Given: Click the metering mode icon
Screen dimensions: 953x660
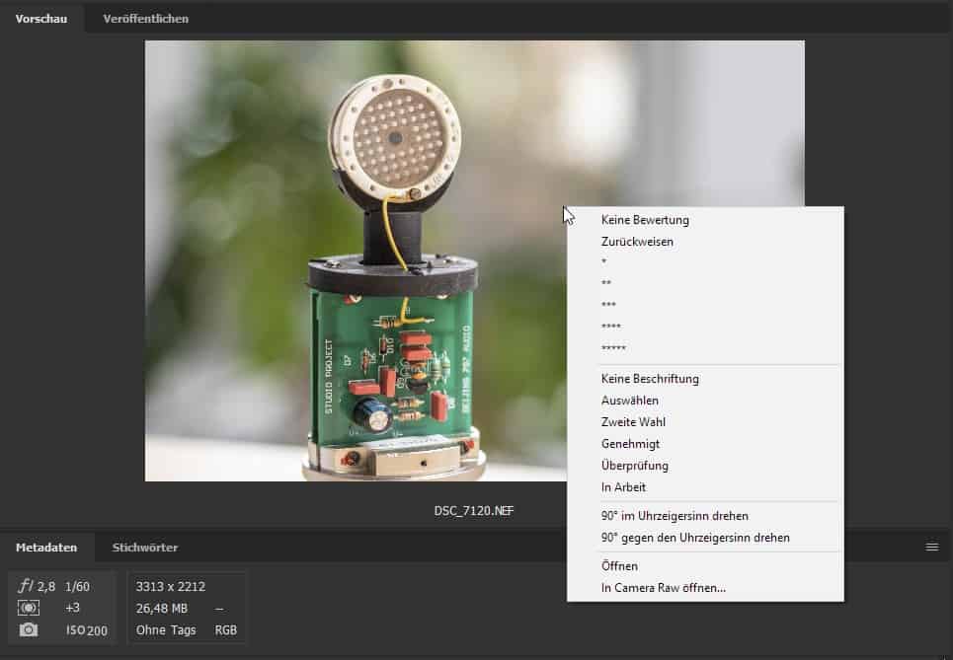Looking at the screenshot, I should tap(29, 608).
